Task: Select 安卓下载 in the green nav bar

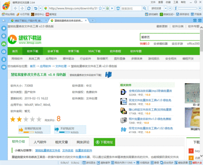Action: [x=53, y=51]
